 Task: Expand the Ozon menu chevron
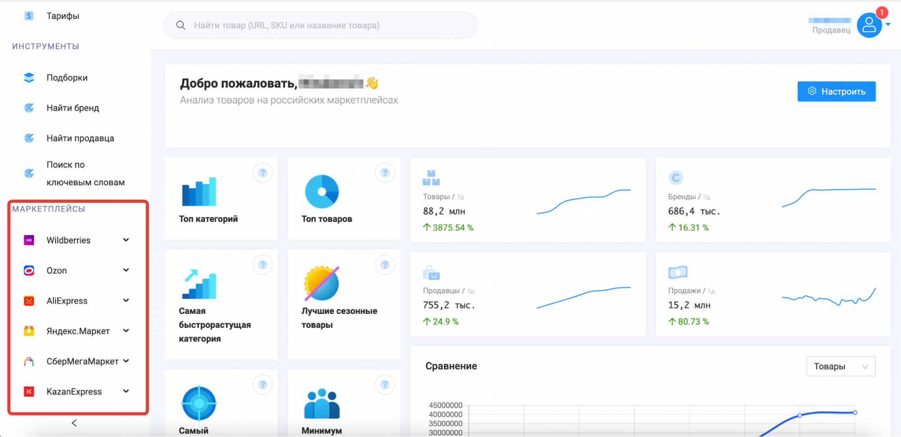(126, 270)
